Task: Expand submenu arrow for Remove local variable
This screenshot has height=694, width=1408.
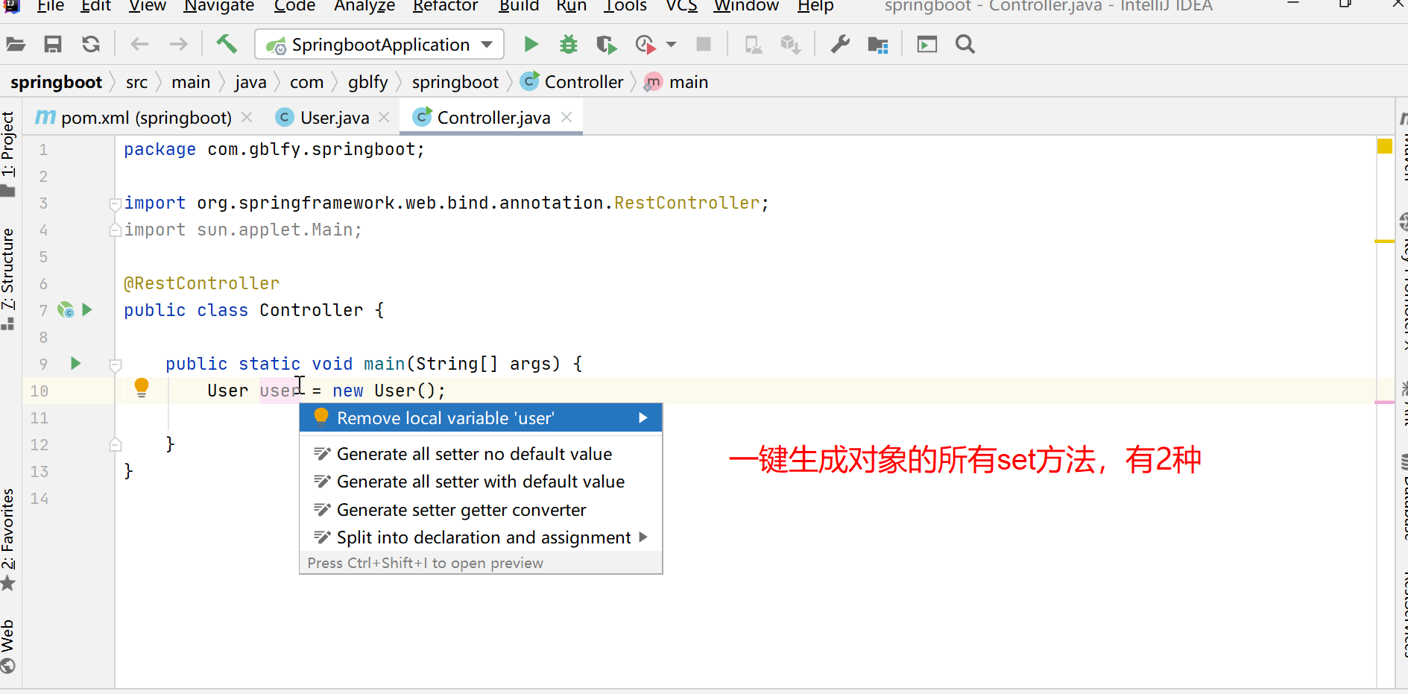Action: coord(643,418)
